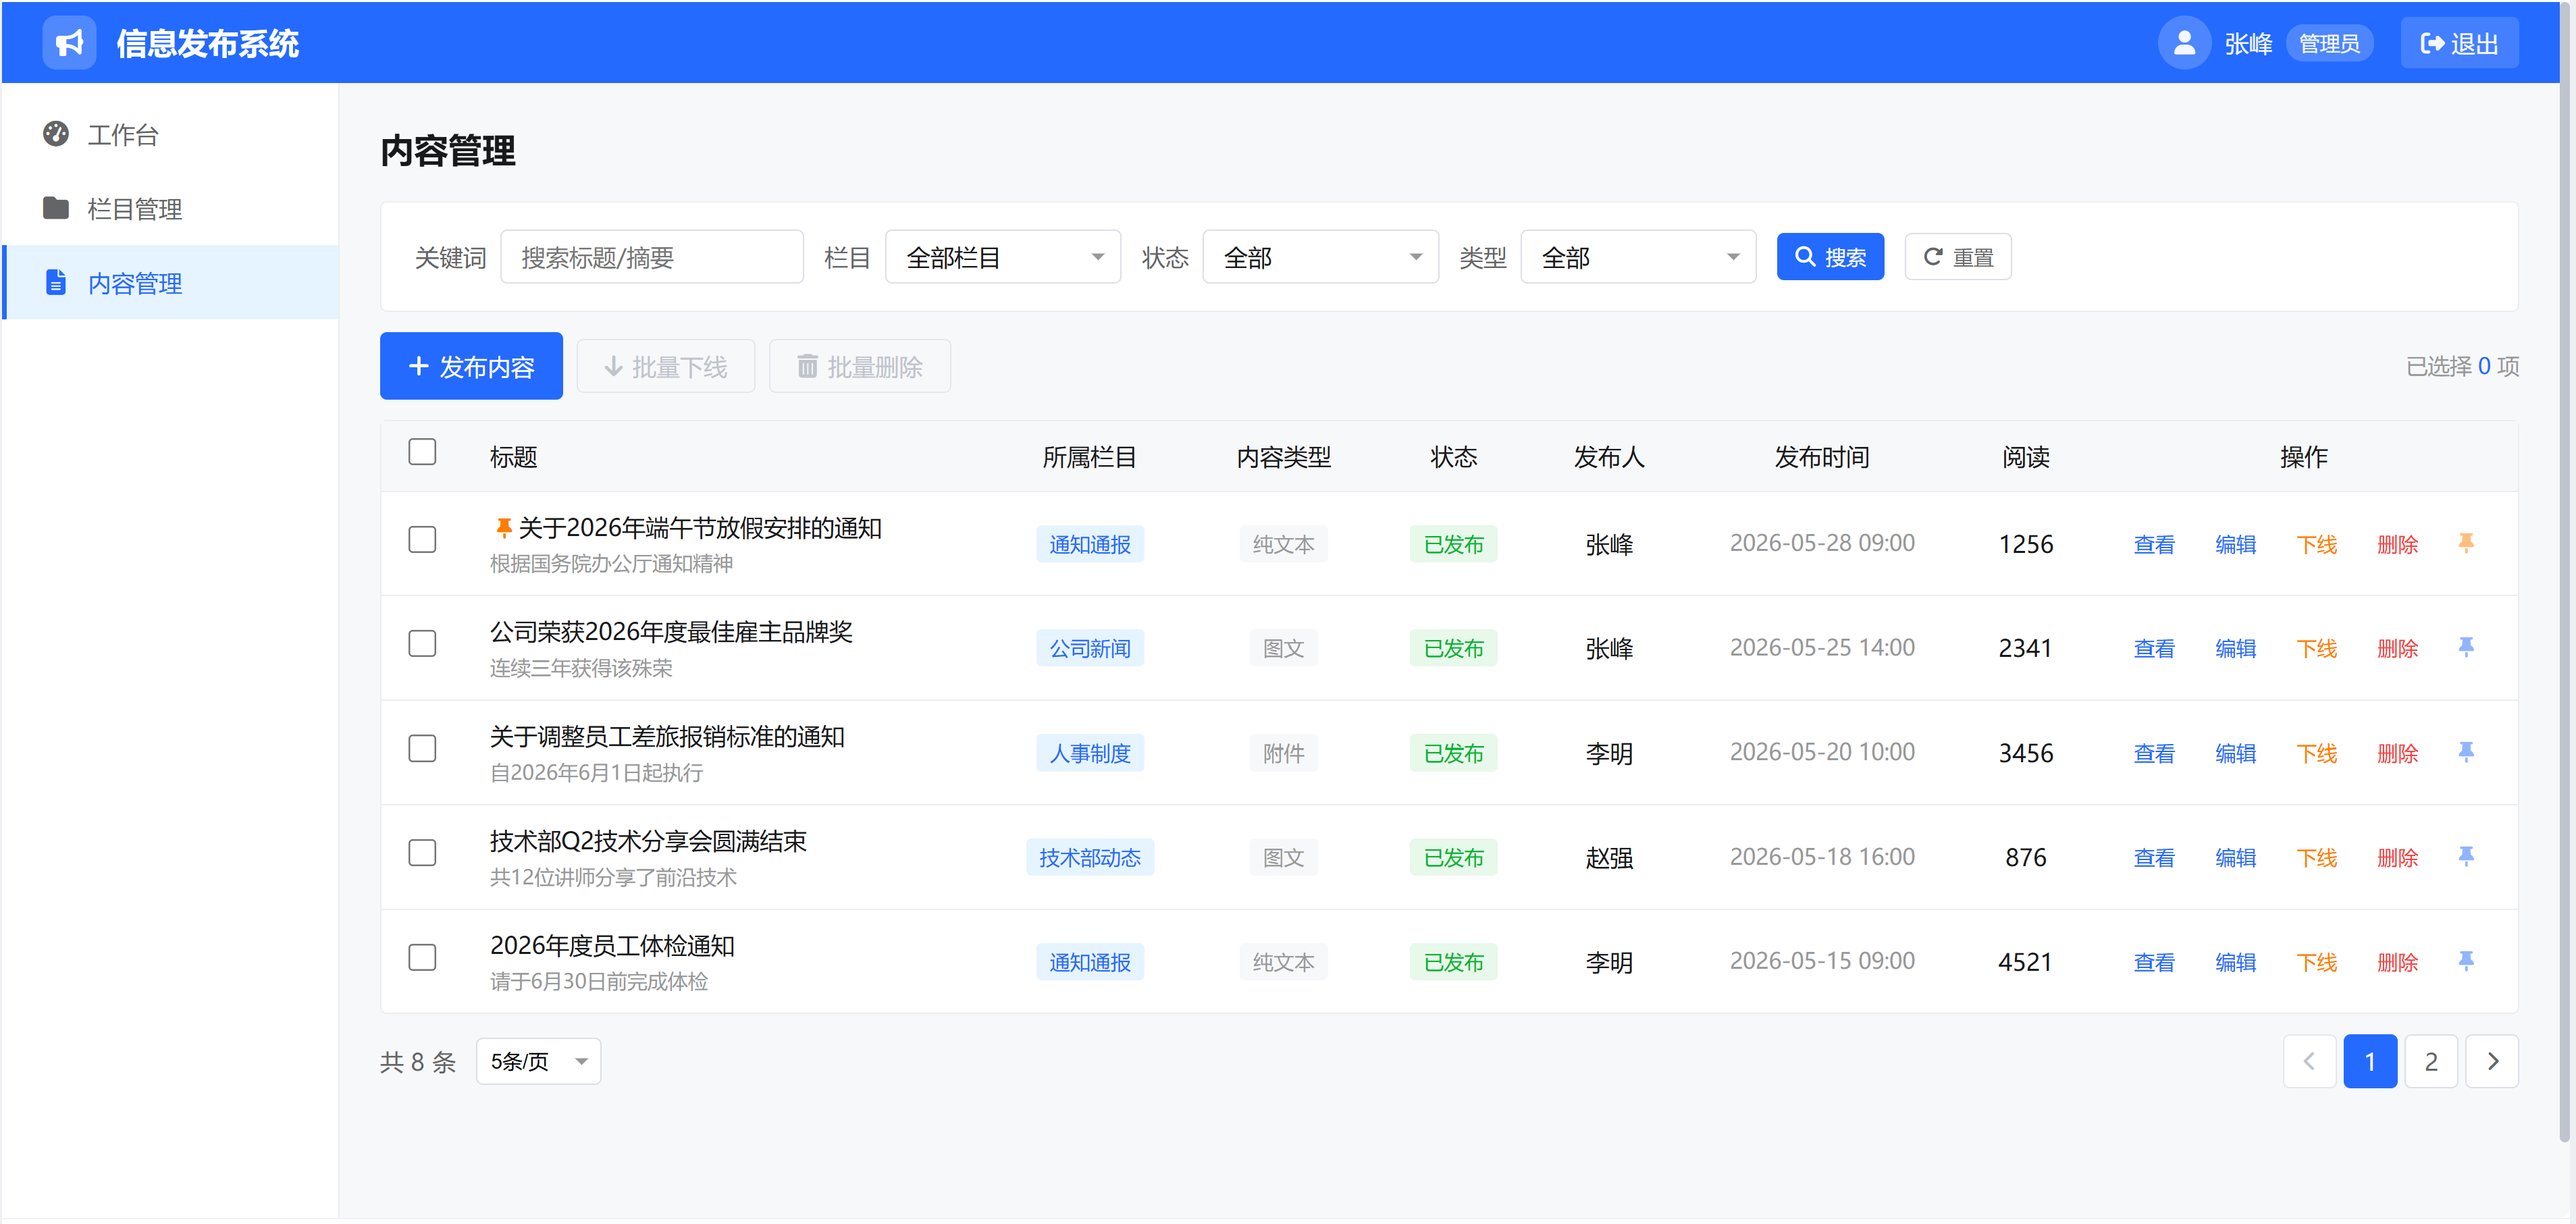Open the 类型 filter dropdown
This screenshot has width=2576, height=1224.
(1638, 257)
